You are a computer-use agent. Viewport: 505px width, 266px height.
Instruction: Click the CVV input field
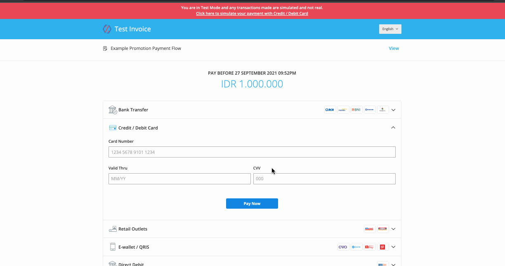pyautogui.click(x=324, y=179)
